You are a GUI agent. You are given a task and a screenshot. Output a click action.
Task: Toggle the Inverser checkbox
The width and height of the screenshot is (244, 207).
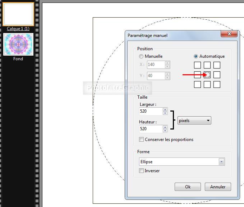point(142,171)
